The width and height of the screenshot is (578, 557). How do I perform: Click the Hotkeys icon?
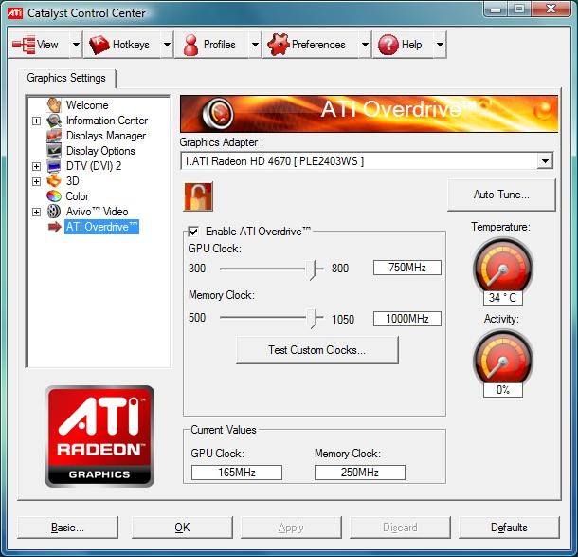point(99,45)
